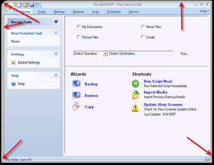Click the Next Schedule Task header label
Viewport: 214px width, 165px height.
27,33
